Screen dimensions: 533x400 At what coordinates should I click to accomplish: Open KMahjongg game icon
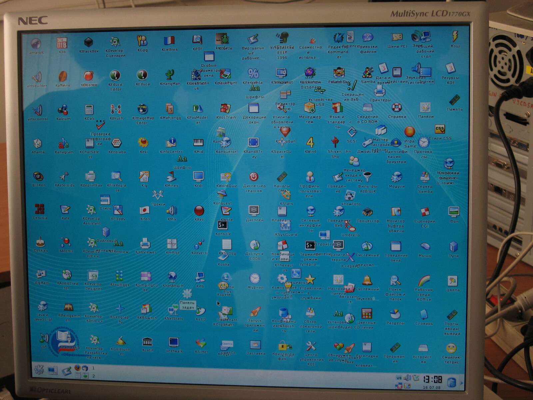pyautogui.click(x=170, y=109)
